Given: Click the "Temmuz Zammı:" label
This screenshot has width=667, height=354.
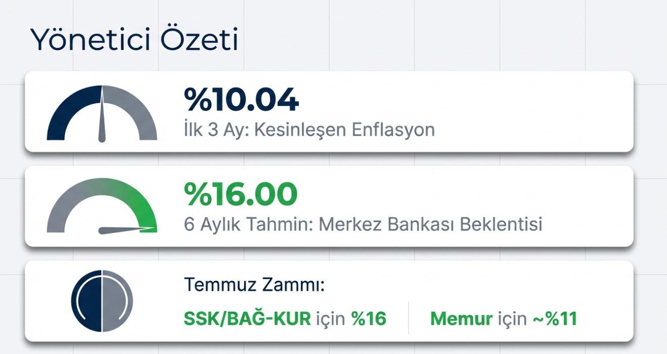Looking at the screenshot, I should pos(254,286).
